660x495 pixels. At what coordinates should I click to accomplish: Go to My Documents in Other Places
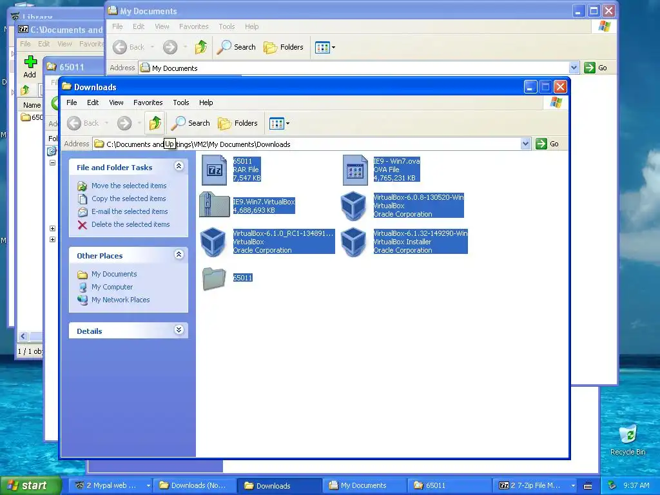pyautogui.click(x=114, y=274)
